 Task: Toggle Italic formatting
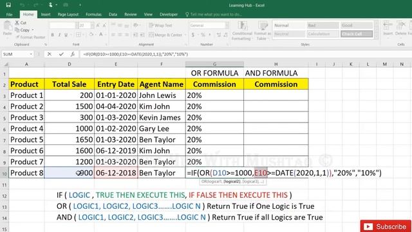[59, 35]
